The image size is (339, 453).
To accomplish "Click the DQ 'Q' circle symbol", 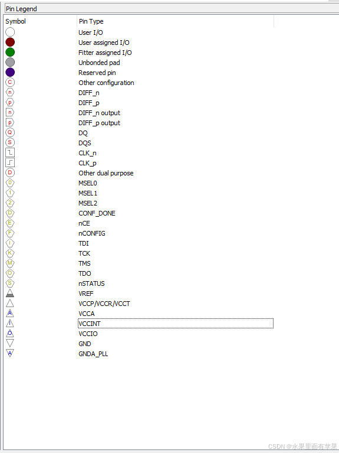I will coord(10,133).
